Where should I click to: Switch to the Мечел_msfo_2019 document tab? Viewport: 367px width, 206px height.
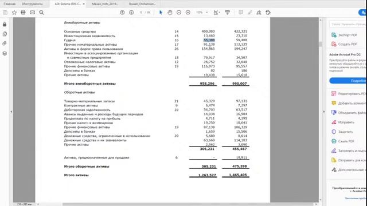(x=105, y=4)
